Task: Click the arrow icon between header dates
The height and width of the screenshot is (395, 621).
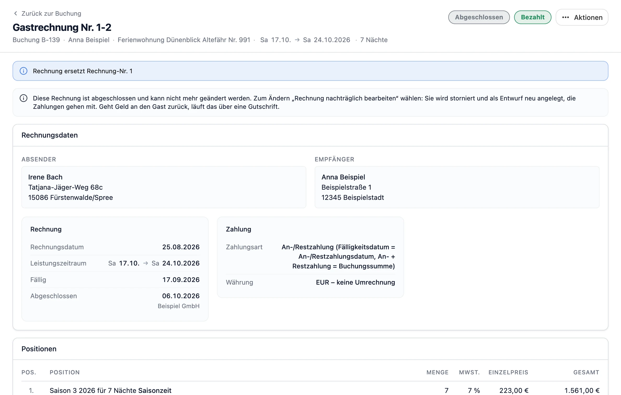Action: click(x=297, y=40)
